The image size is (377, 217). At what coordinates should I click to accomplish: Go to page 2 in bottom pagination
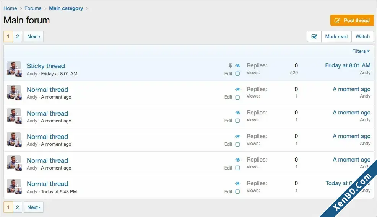[x=17, y=207]
